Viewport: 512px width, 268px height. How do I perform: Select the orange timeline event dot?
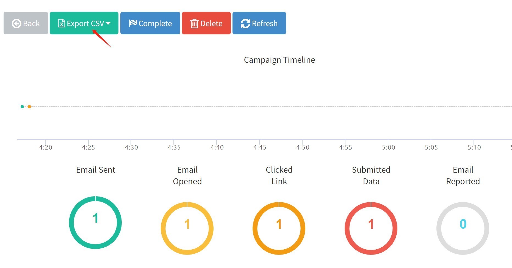point(29,107)
